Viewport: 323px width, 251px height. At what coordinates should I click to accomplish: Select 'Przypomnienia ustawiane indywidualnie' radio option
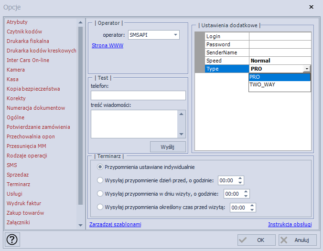100,167
